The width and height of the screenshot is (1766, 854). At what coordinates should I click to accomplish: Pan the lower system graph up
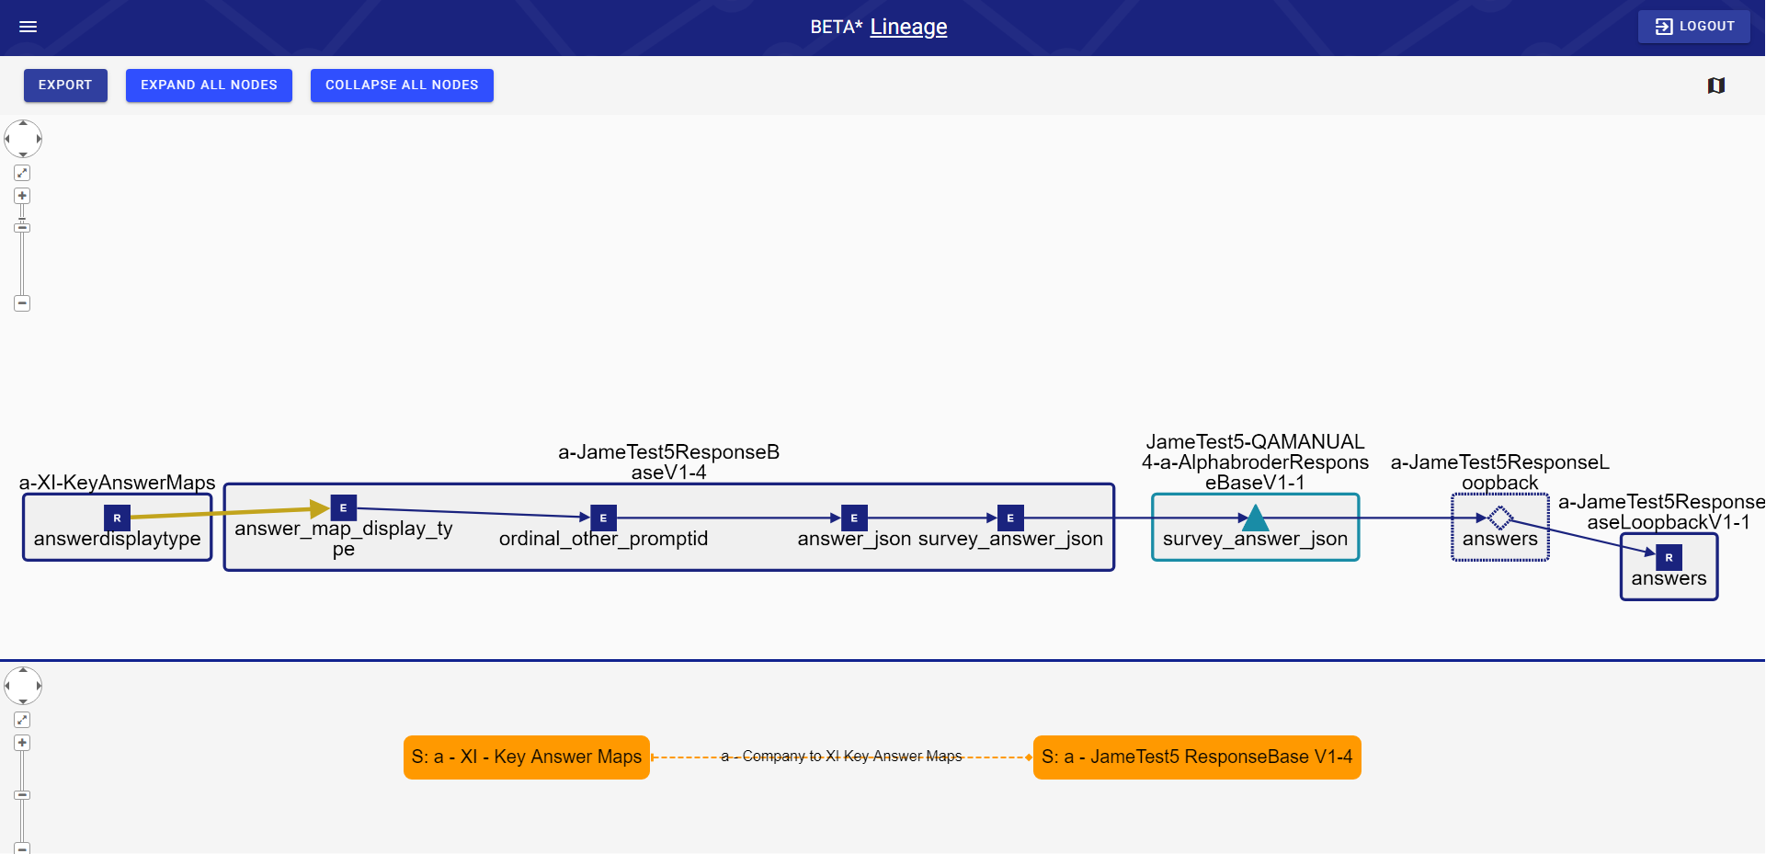click(x=23, y=670)
